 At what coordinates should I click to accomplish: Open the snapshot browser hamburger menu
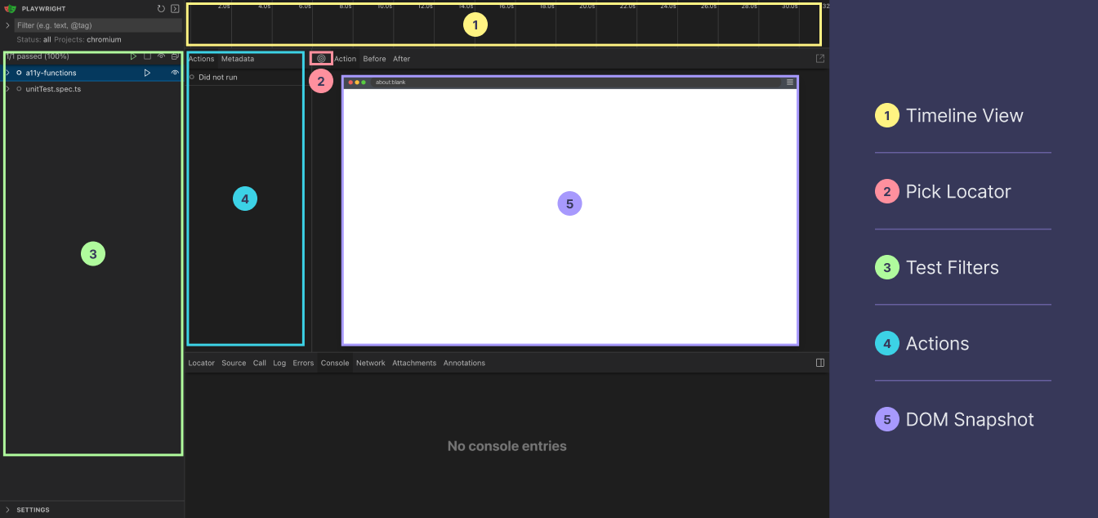[790, 82]
